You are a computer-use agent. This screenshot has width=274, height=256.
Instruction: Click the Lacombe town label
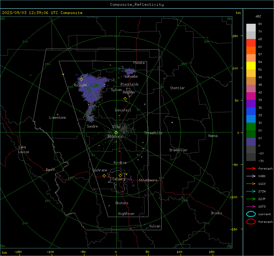(x=131, y=76)
